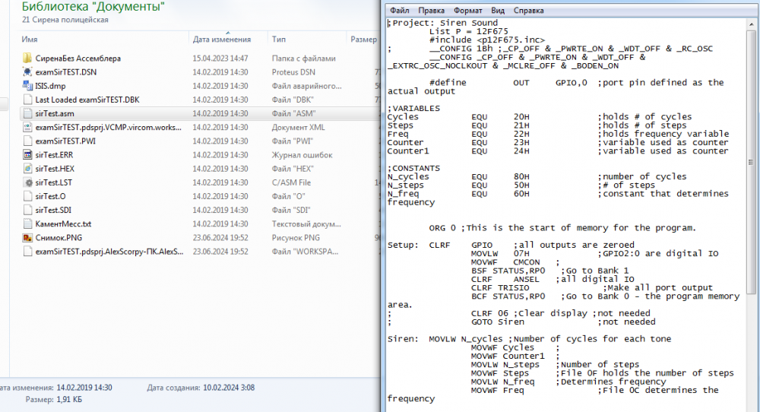Click the Last Loaded examSirTEST.DBK file icon
Viewport: 760px width, 412px height.
[27, 100]
